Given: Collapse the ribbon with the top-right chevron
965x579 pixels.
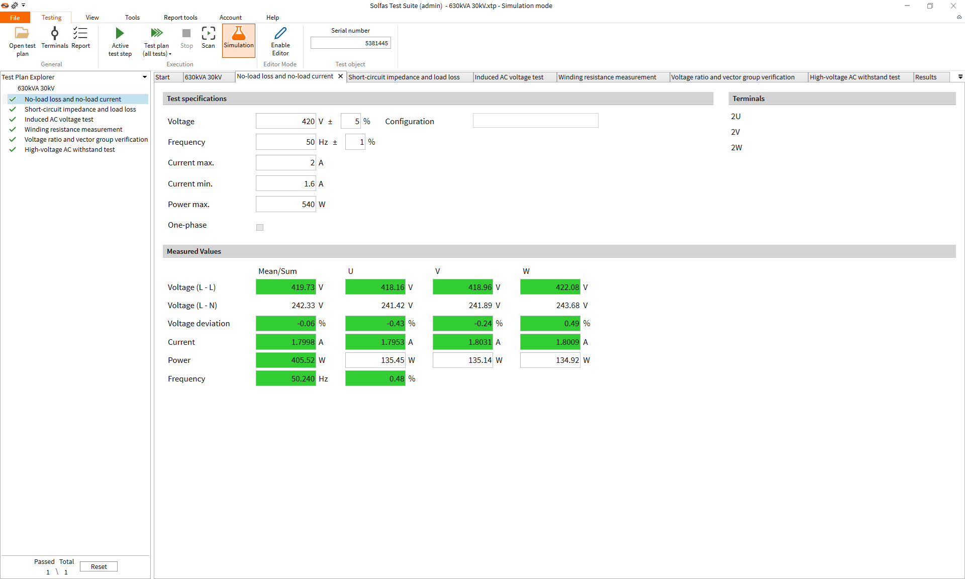Looking at the screenshot, I should [959, 17].
